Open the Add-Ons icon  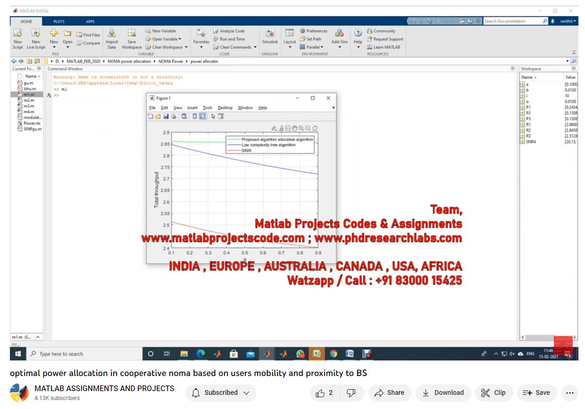click(x=339, y=33)
